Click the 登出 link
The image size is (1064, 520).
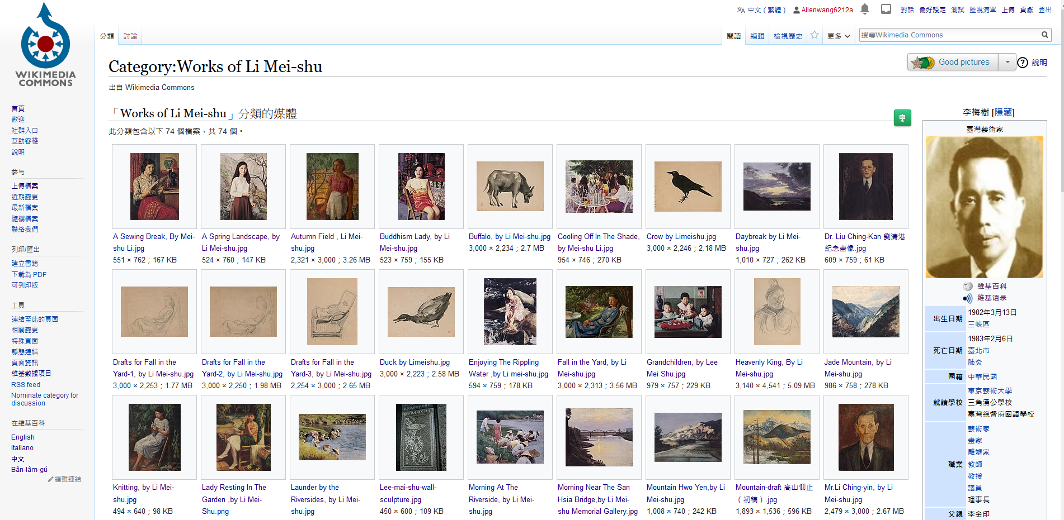pyautogui.click(x=1045, y=10)
